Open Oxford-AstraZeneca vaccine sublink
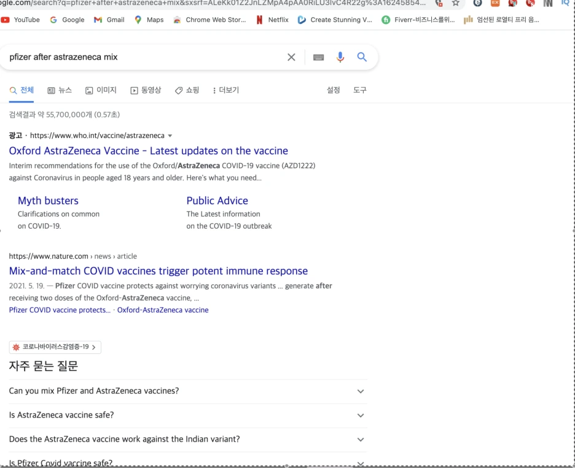The height and width of the screenshot is (468, 575). (x=163, y=310)
